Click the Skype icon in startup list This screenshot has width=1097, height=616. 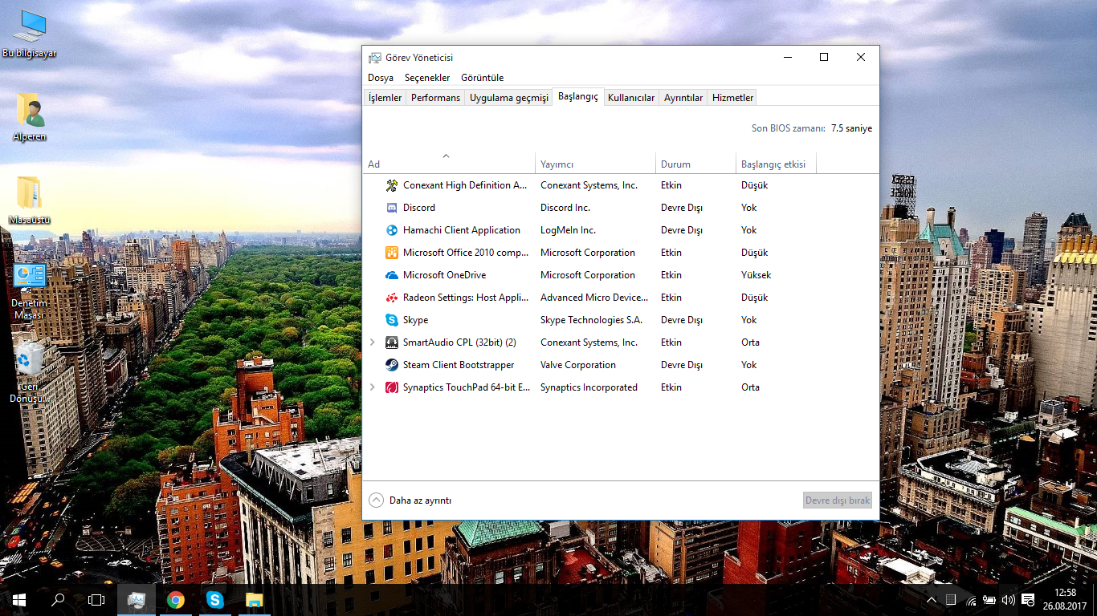tap(392, 320)
